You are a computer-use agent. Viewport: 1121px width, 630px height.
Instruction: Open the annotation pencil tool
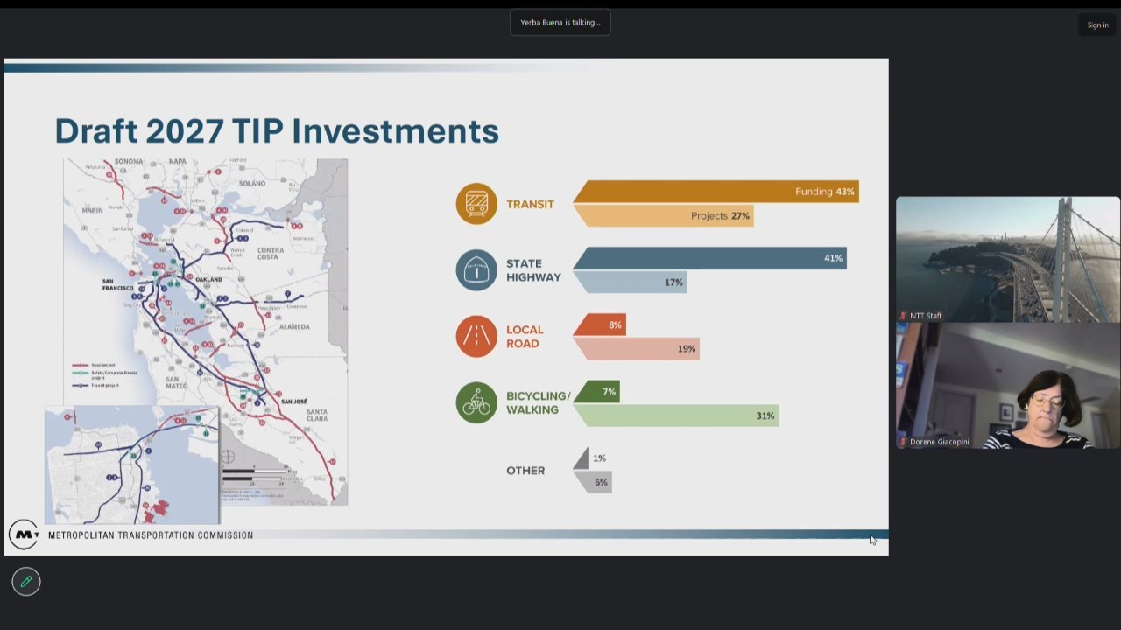click(26, 582)
